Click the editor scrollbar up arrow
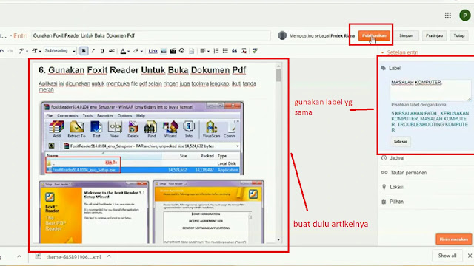 (278, 66)
